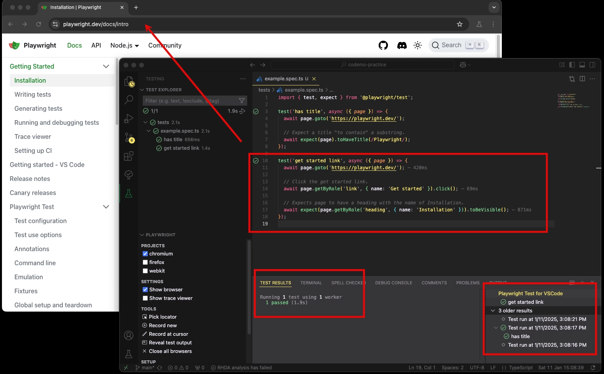Open Run and Debug in VS Code activity bar
This screenshot has height=374, width=604.
click(129, 119)
